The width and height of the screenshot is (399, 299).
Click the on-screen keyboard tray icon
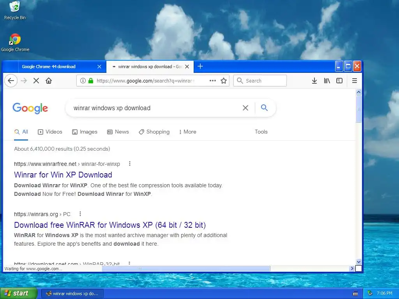tap(355, 294)
